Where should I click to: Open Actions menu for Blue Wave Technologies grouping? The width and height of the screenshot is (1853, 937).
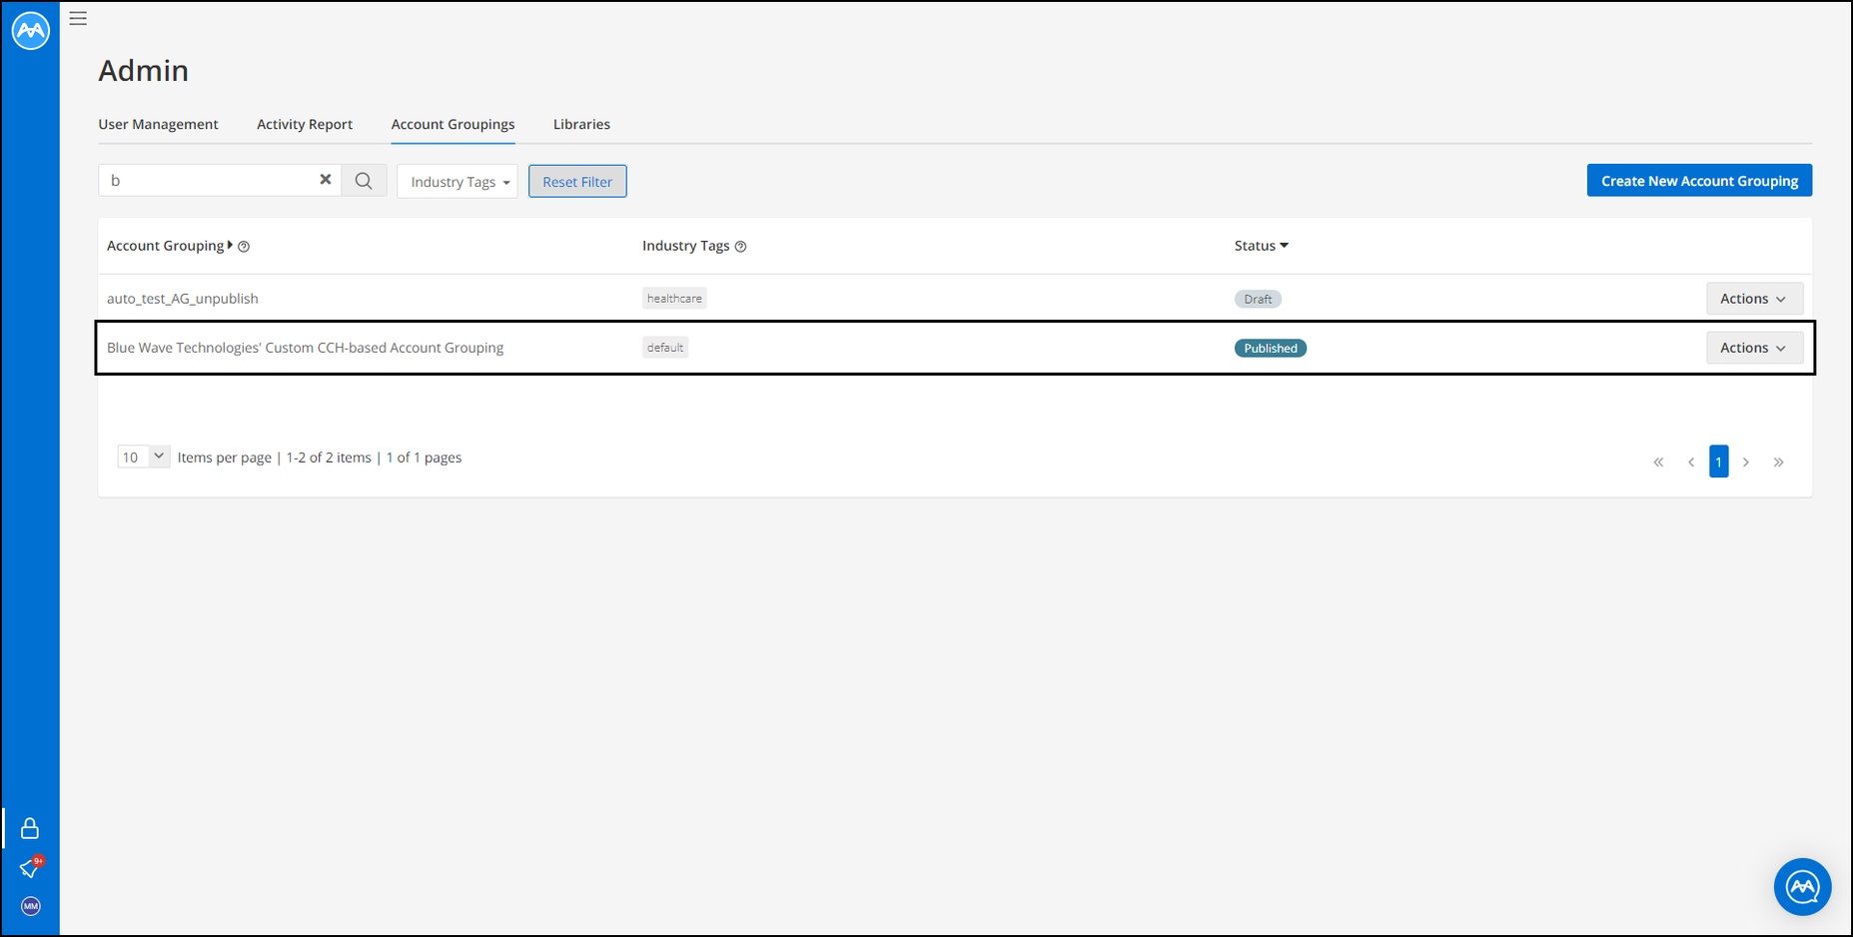point(1754,348)
